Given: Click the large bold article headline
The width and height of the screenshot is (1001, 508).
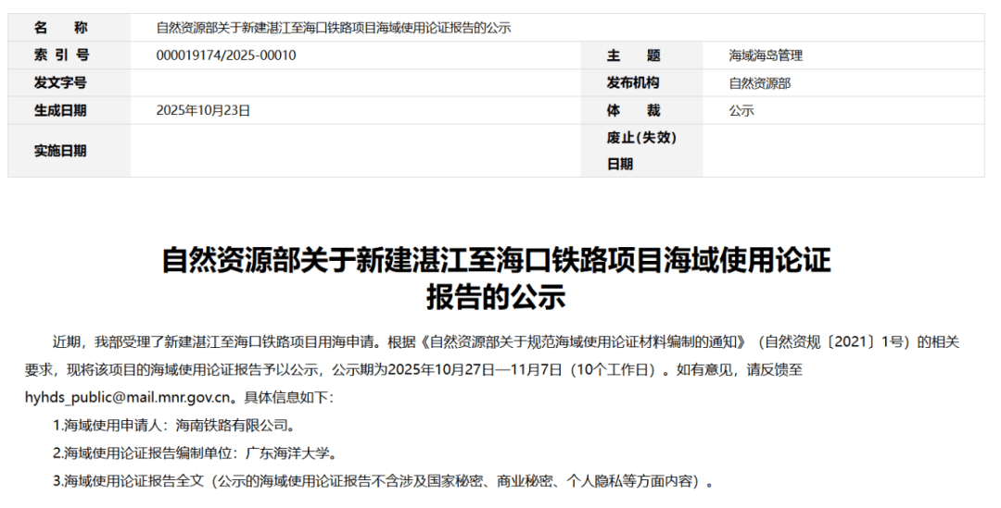Looking at the screenshot, I should click(496, 279).
